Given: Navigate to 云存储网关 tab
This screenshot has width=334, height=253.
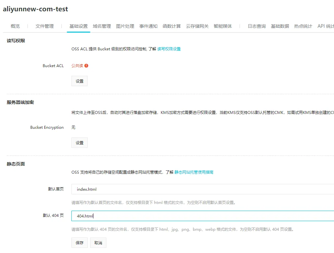Looking at the screenshot, I should 197,26.
